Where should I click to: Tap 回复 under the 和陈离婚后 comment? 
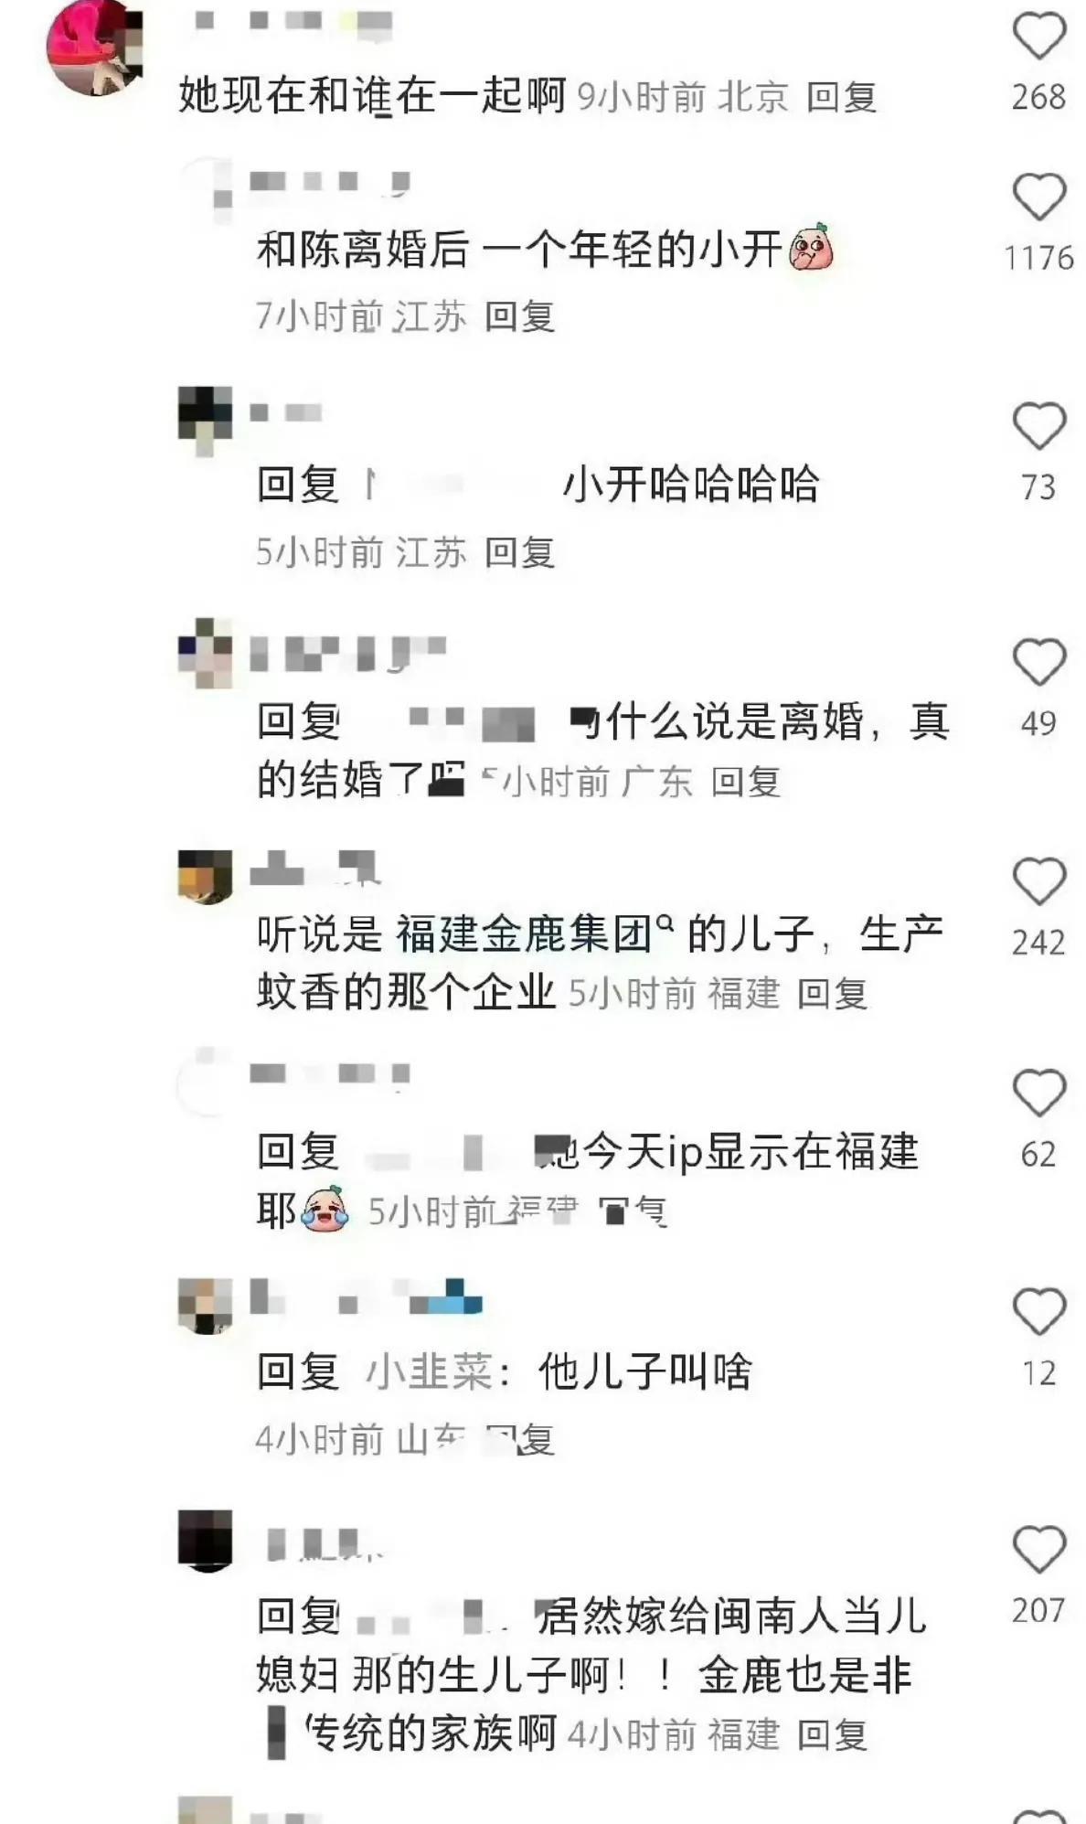519,316
